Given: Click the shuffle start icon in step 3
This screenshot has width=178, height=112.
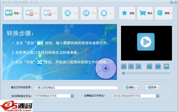Looking at the screenshot, I should 40,62.
